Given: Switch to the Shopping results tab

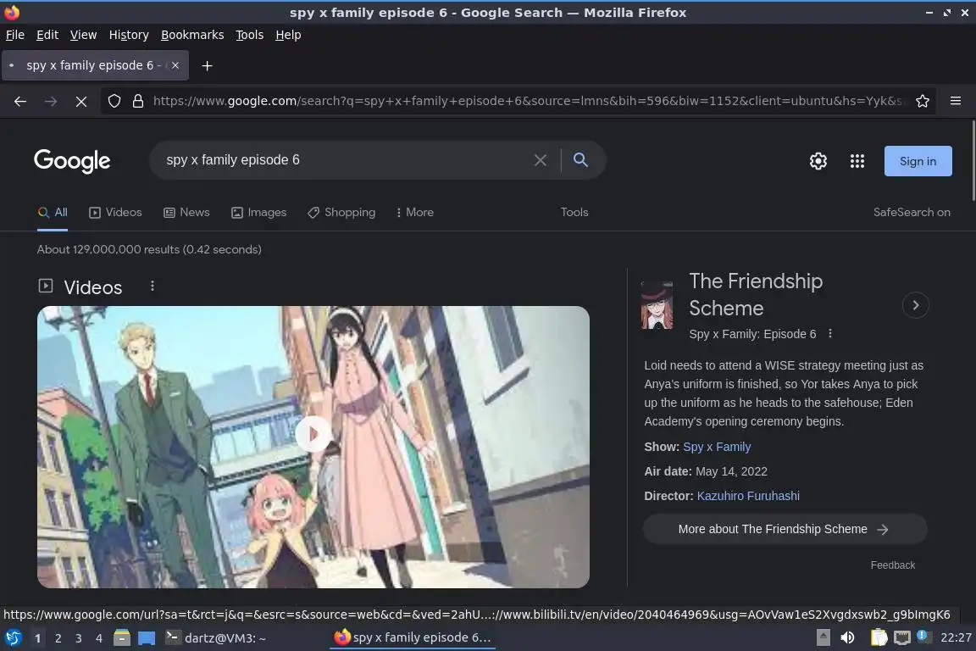Looking at the screenshot, I should pyautogui.click(x=341, y=213).
